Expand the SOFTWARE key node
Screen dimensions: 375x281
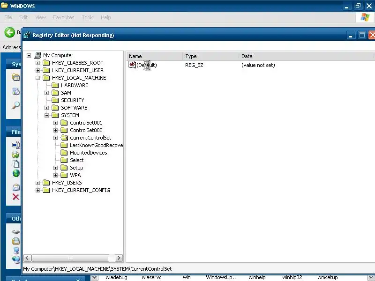[46, 108]
